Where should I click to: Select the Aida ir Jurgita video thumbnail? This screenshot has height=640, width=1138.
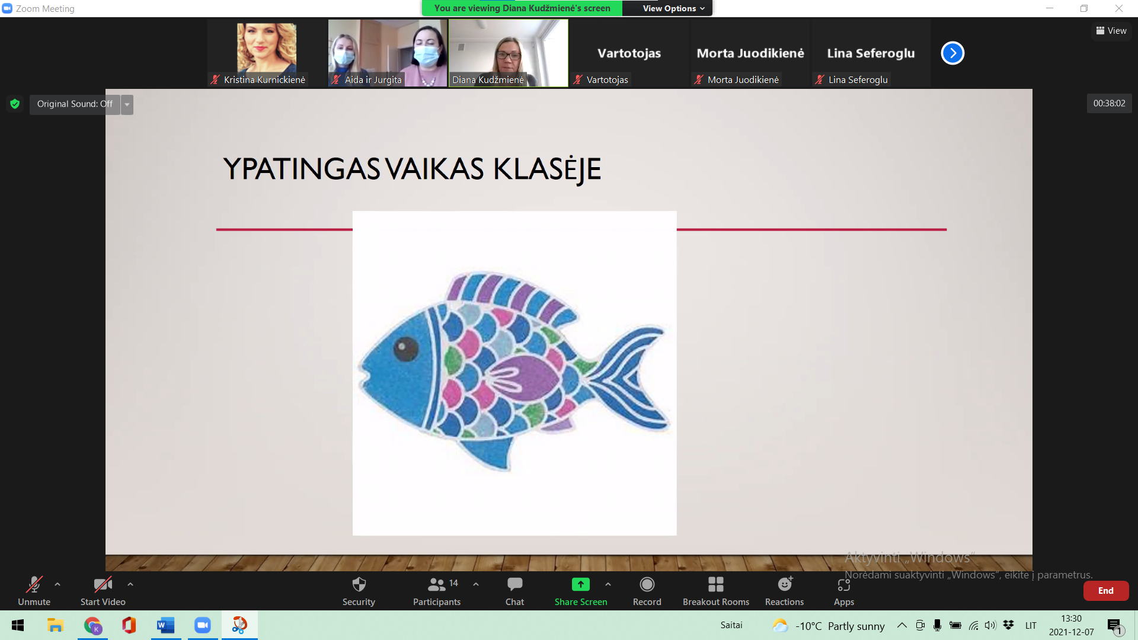tap(388, 53)
